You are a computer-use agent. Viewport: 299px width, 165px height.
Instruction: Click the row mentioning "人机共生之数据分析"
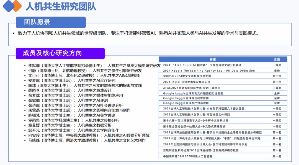[70, 125]
